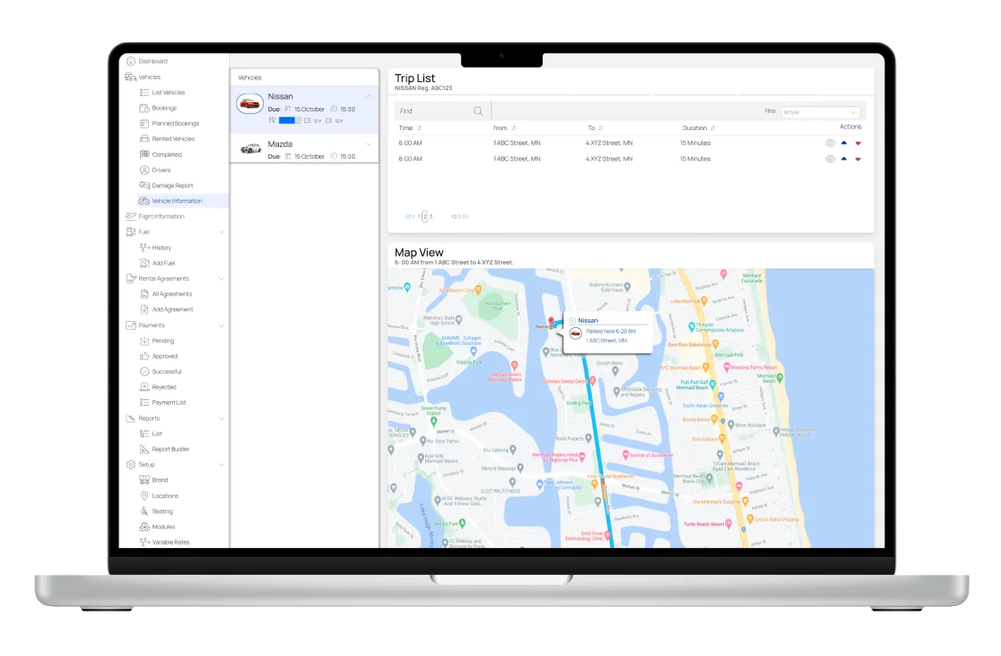The width and height of the screenshot is (1001, 656).
Task: Click the Completed icon in sidebar
Action: 144,154
